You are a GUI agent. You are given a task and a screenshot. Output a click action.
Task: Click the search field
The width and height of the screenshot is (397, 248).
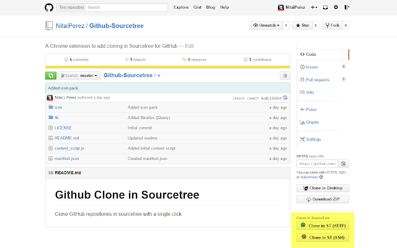pos(127,7)
